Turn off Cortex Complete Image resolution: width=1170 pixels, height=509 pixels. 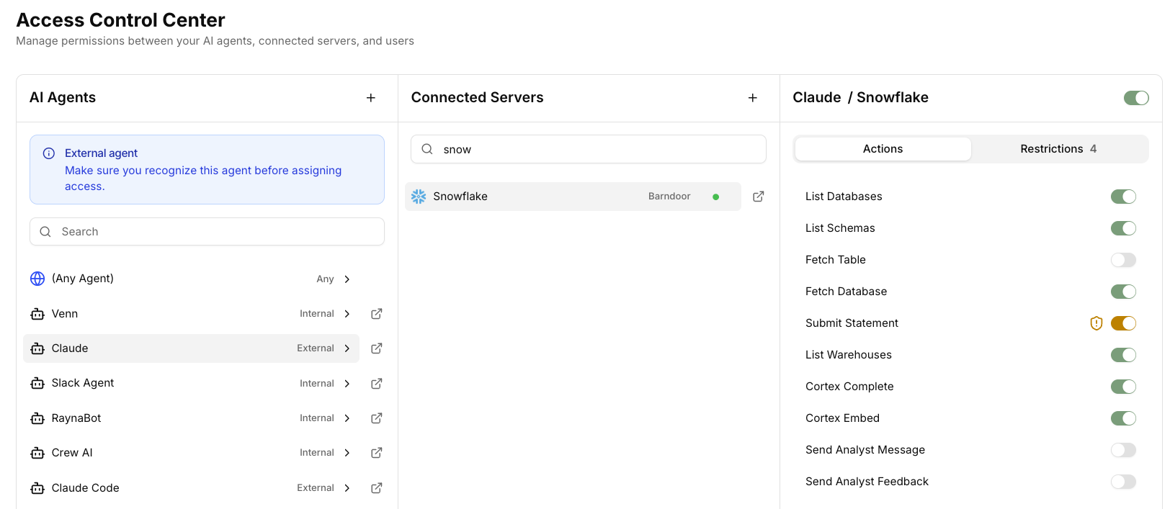(x=1123, y=387)
